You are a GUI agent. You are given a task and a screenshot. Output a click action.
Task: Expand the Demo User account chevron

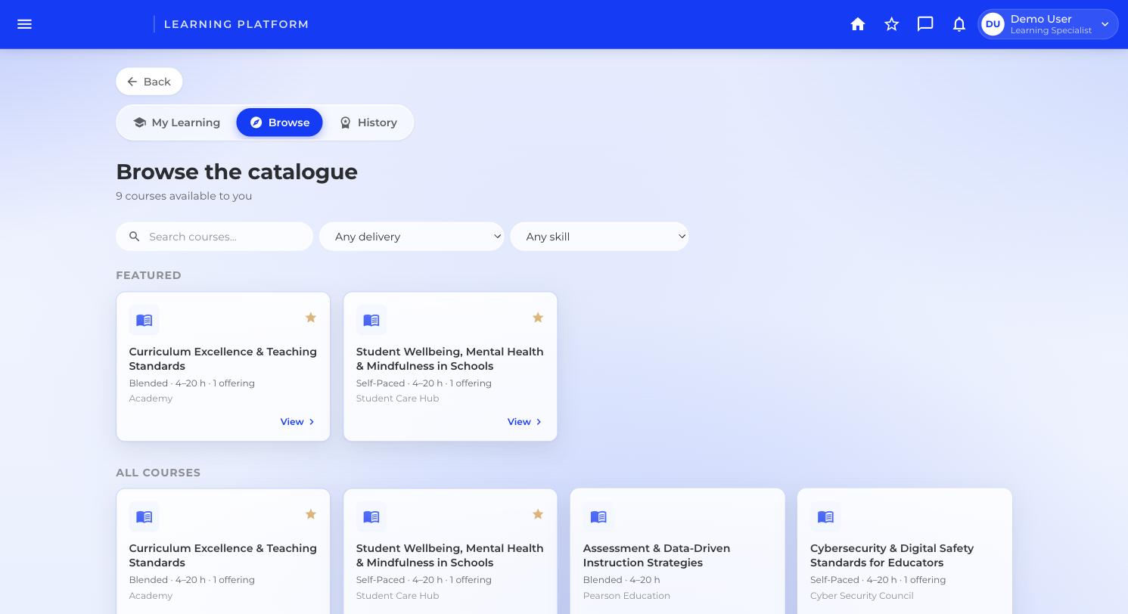pyautogui.click(x=1105, y=24)
